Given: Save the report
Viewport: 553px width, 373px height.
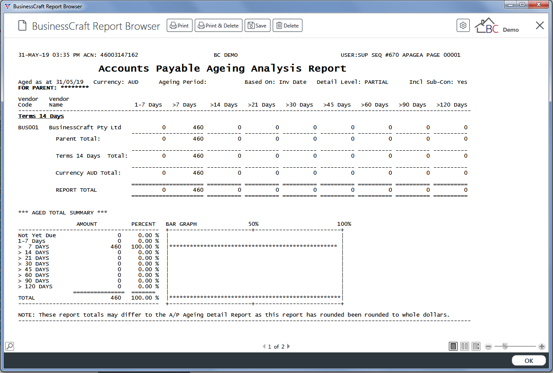Looking at the screenshot, I should click(257, 26).
